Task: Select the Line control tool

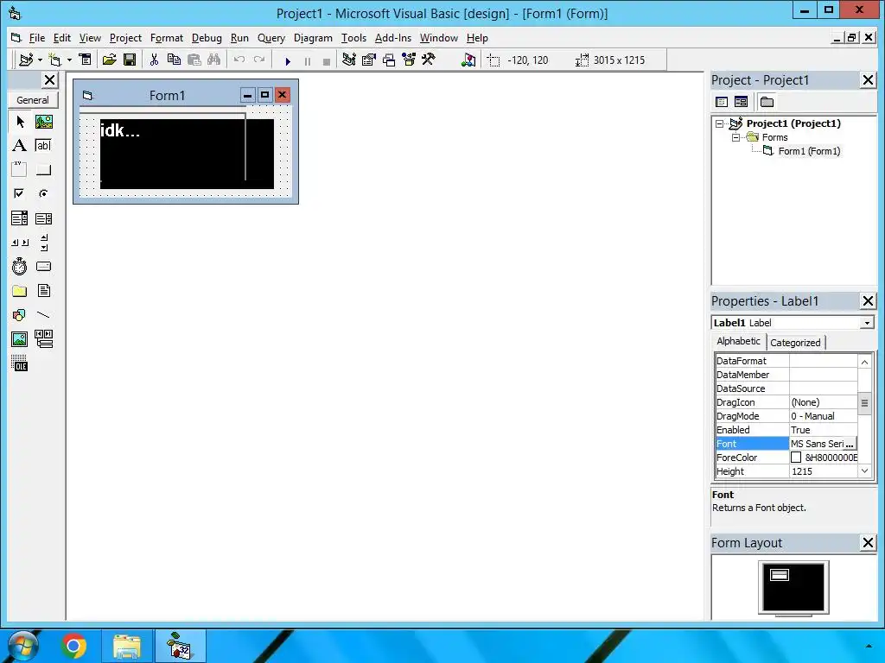Action: pos(44,314)
